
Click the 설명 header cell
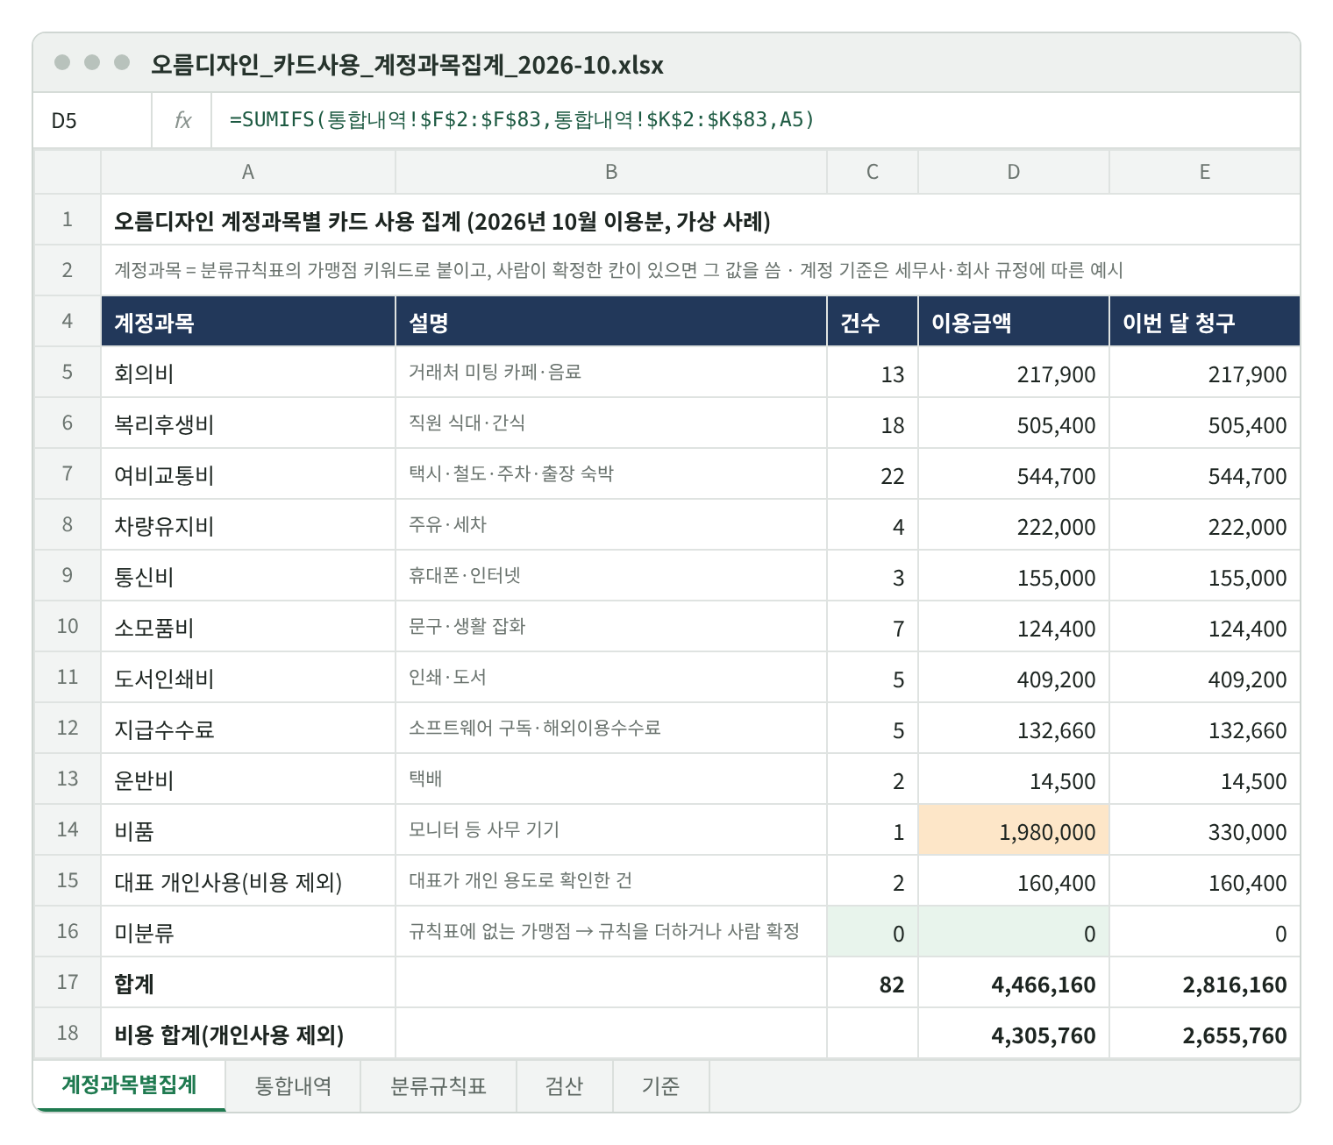coord(611,322)
